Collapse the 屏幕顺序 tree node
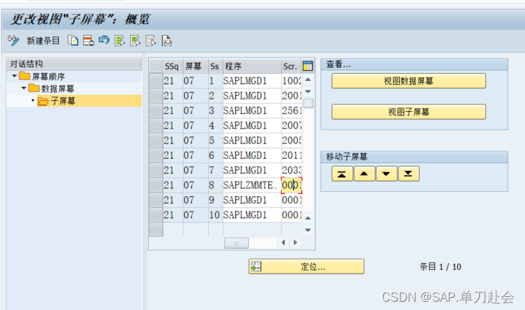This screenshot has width=525, height=310. pyautogui.click(x=14, y=76)
